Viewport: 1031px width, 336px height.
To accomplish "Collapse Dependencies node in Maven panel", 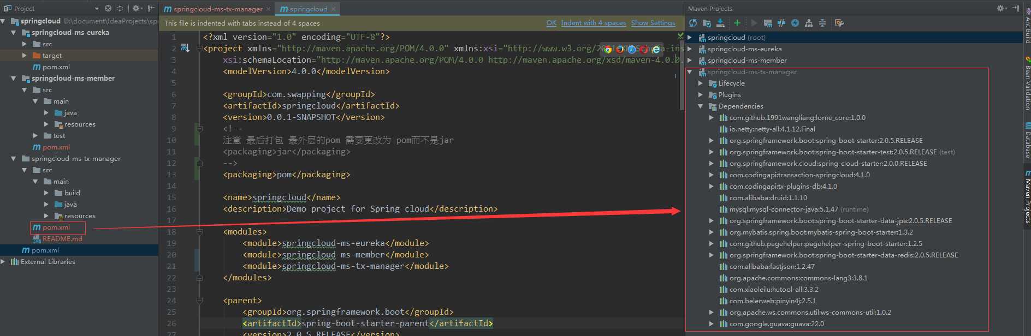I will (x=701, y=106).
